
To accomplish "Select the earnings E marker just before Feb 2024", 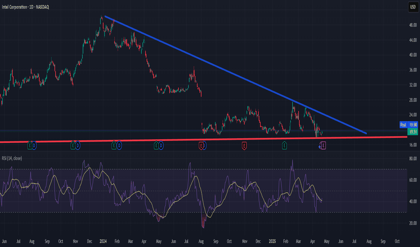I will pyautogui.click(x=114, y=146).
